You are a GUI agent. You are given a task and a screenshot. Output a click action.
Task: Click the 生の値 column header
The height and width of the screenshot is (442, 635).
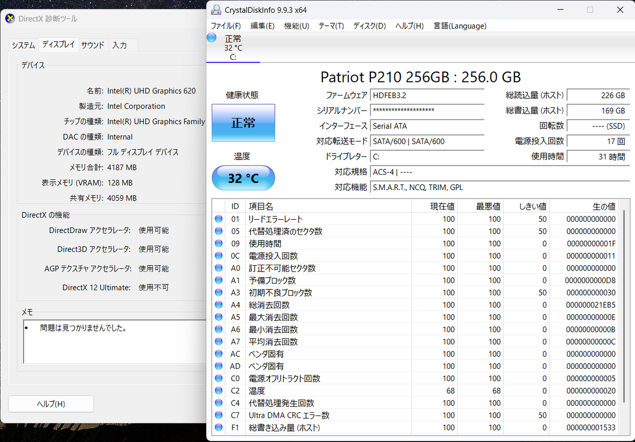tap(584, 206)
